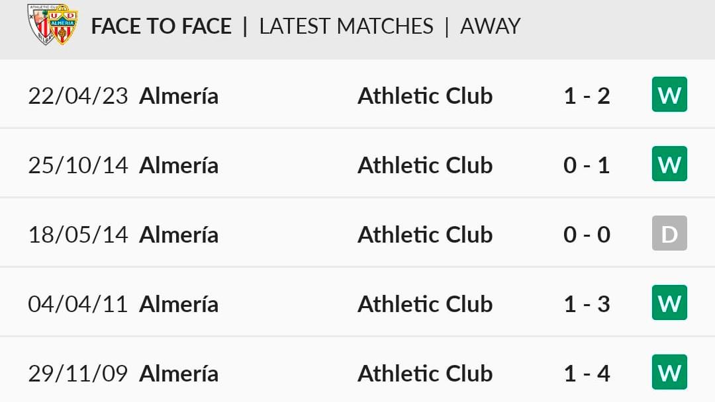Click the UD Almería crest logo
The width and height of the screenshot is (715, 402).
63,26
